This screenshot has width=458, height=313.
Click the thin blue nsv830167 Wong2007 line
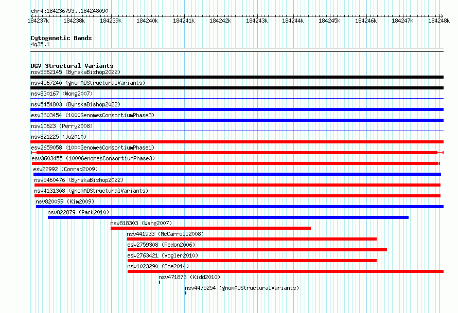point(237,99)
